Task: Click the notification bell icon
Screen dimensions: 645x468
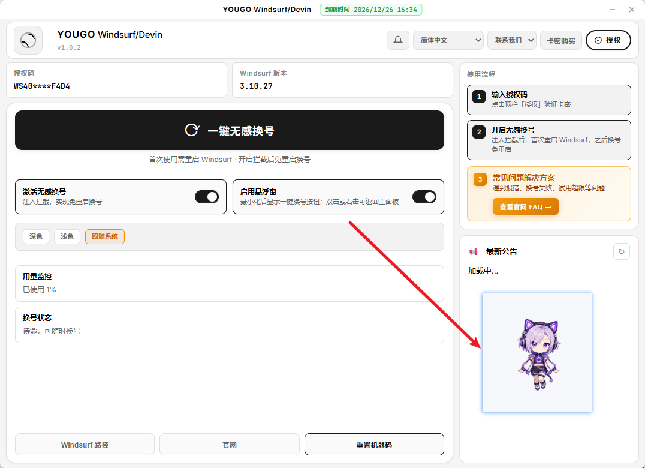Action: (x=398, y=40)
